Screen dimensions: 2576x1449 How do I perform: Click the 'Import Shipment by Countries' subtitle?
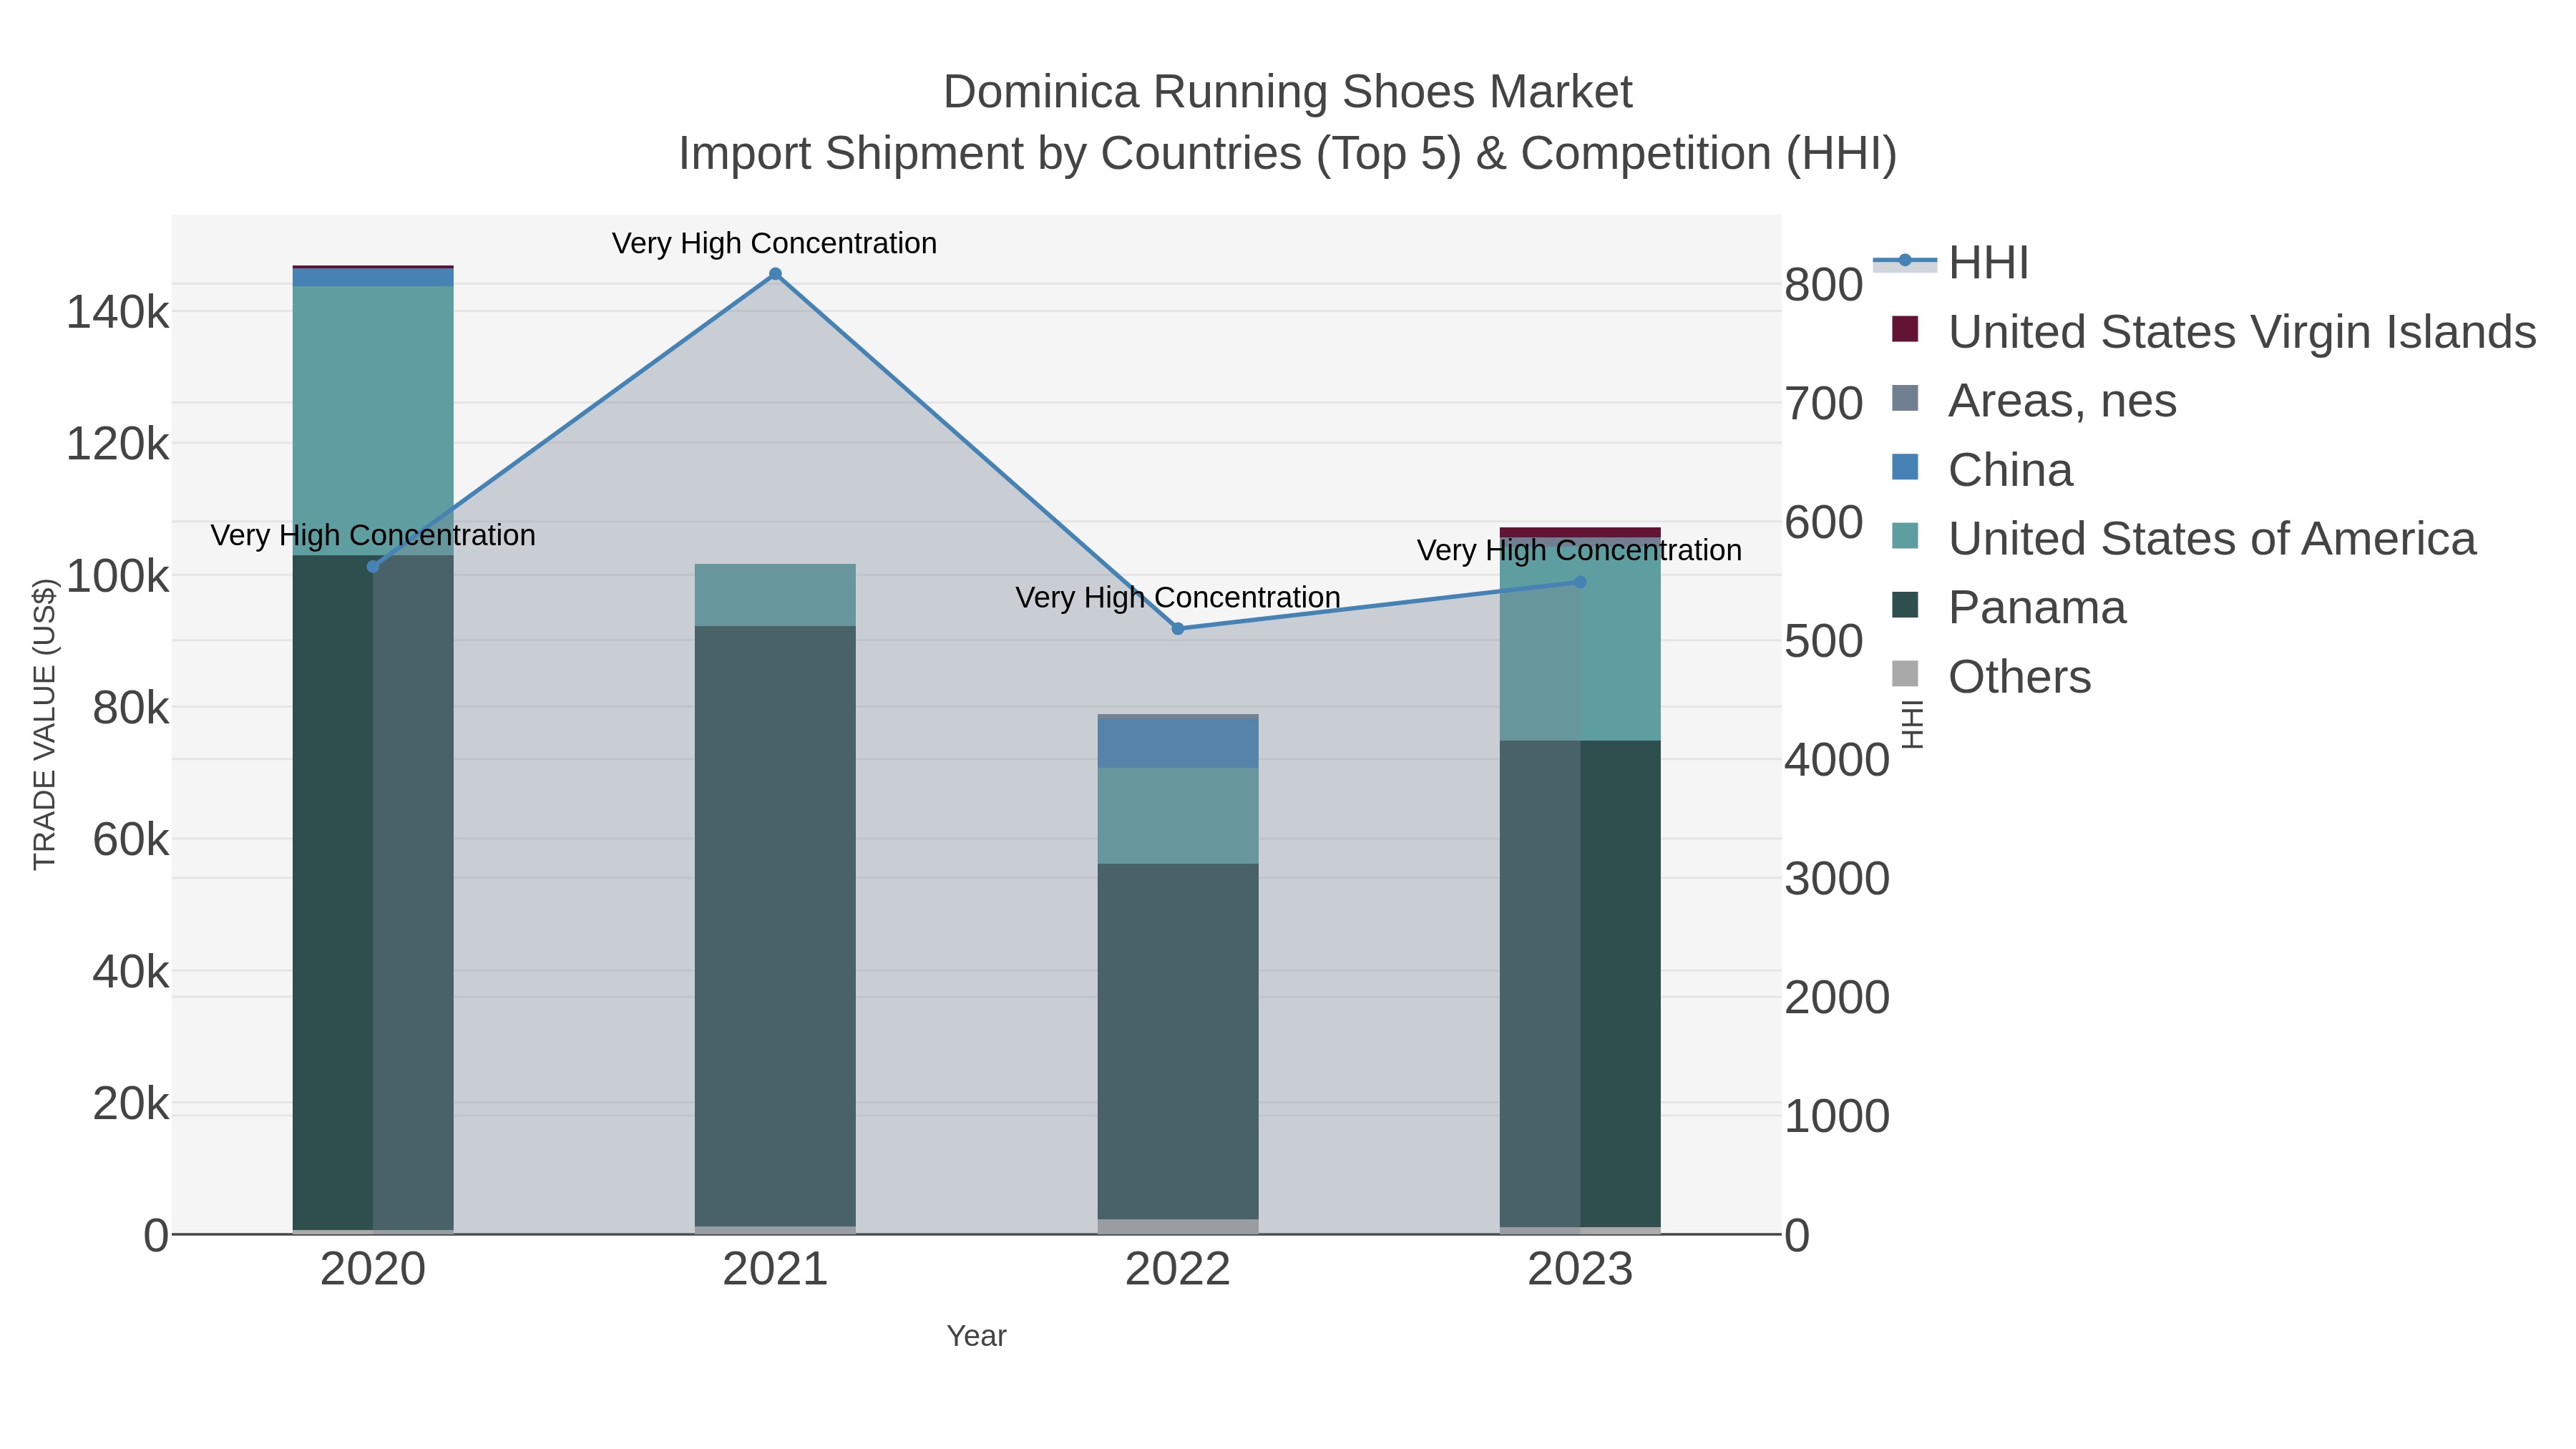pyautogui.click(x=1288, y=154)
